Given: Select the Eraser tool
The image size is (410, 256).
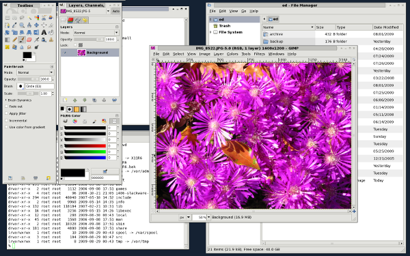Looking at the screenshot, I should [x=29, y=40].
